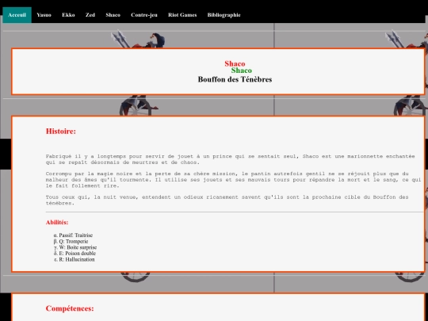
Task: Select the 'R: Hallucination' list item
Action: (x=77, y=259)
